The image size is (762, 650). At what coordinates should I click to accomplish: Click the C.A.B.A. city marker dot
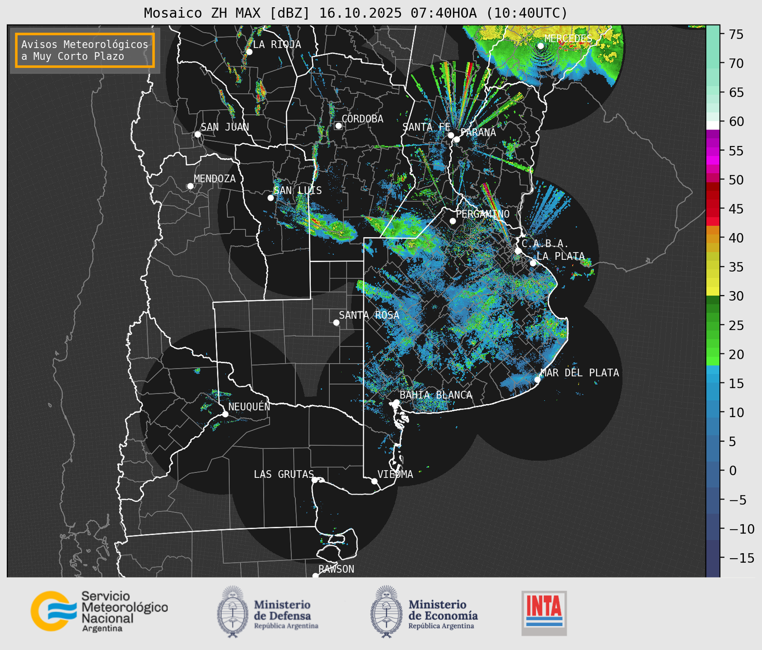518,251
